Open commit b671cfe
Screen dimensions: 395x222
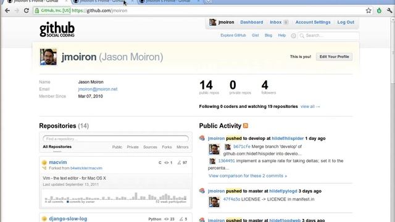click(x=242, y=147)
